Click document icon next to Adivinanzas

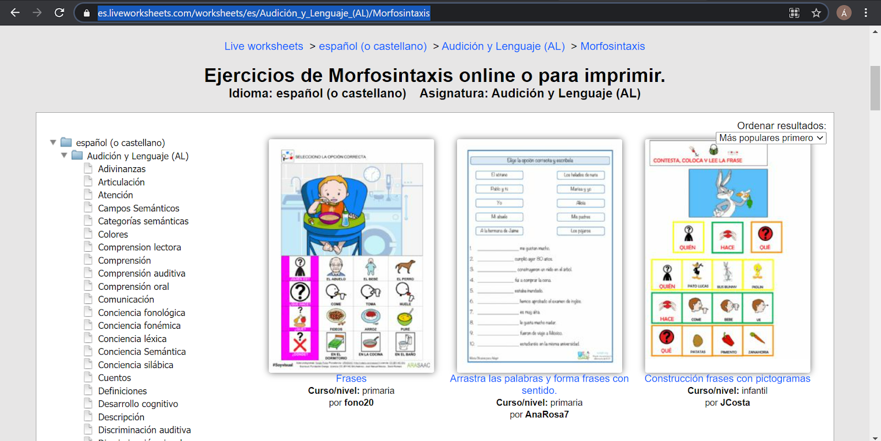[88, 168]
